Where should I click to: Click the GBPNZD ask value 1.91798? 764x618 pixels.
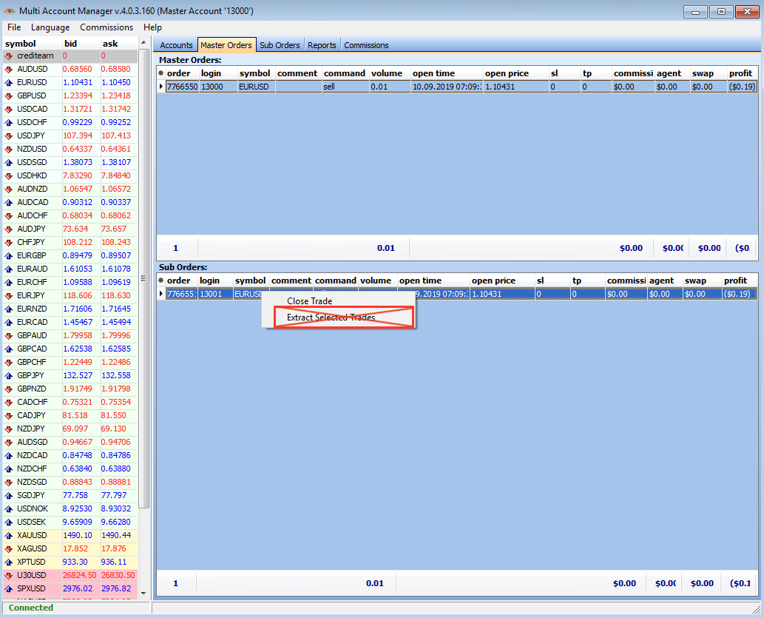click(x=116, y=389)
